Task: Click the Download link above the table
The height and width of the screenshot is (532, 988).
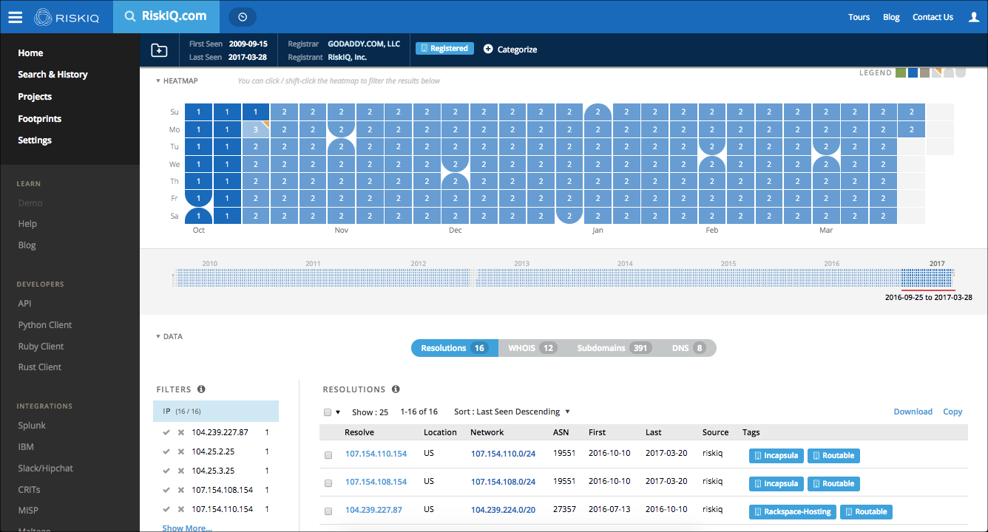Action: (x=913, y=412)
